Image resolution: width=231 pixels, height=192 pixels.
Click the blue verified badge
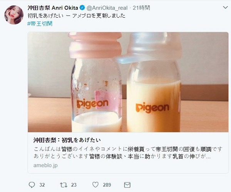click(x=82, y=8)
